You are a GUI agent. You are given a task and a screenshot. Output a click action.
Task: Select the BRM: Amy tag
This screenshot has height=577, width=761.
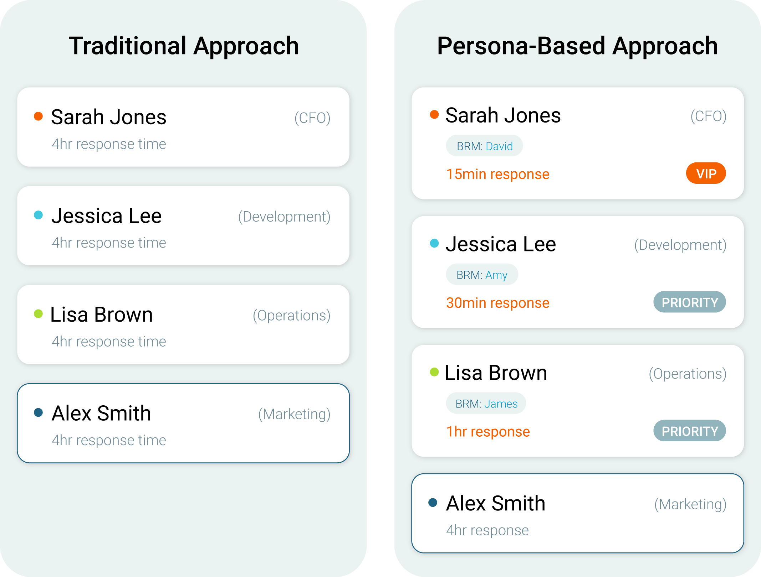(x=482, y=275)
